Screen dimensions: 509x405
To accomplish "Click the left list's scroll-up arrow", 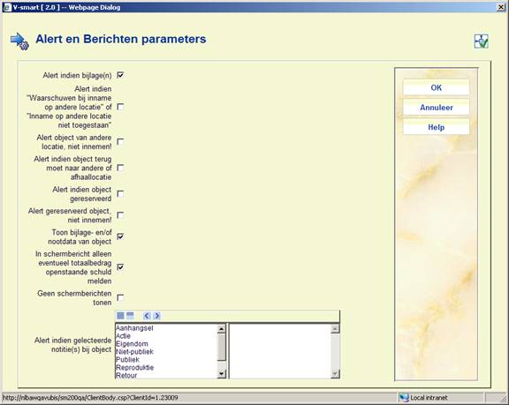I will [x=222, y=329].
